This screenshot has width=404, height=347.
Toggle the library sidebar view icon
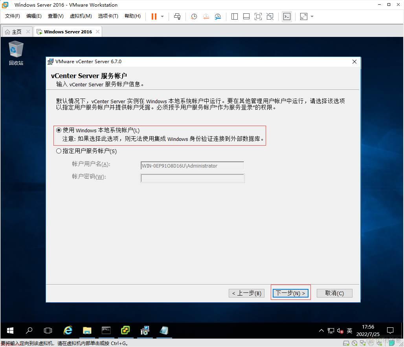click(235, 16)
